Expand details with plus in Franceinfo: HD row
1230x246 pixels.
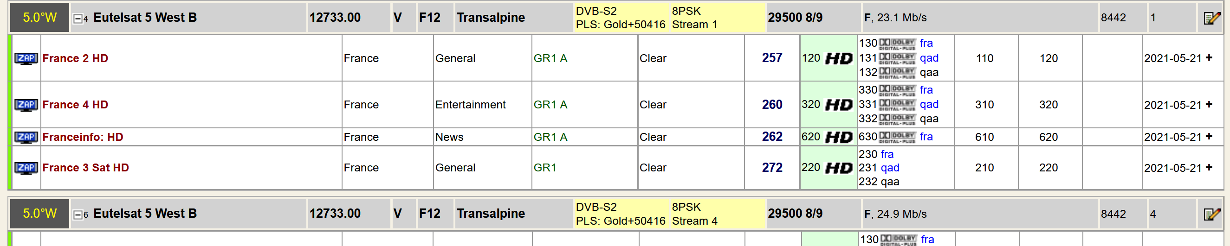(1209, 137)
